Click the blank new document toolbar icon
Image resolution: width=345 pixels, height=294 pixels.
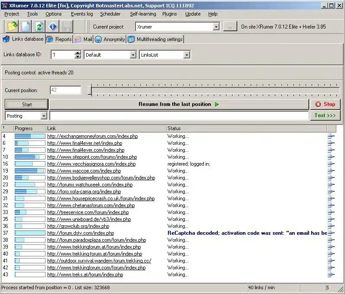[x=26, y=26]
